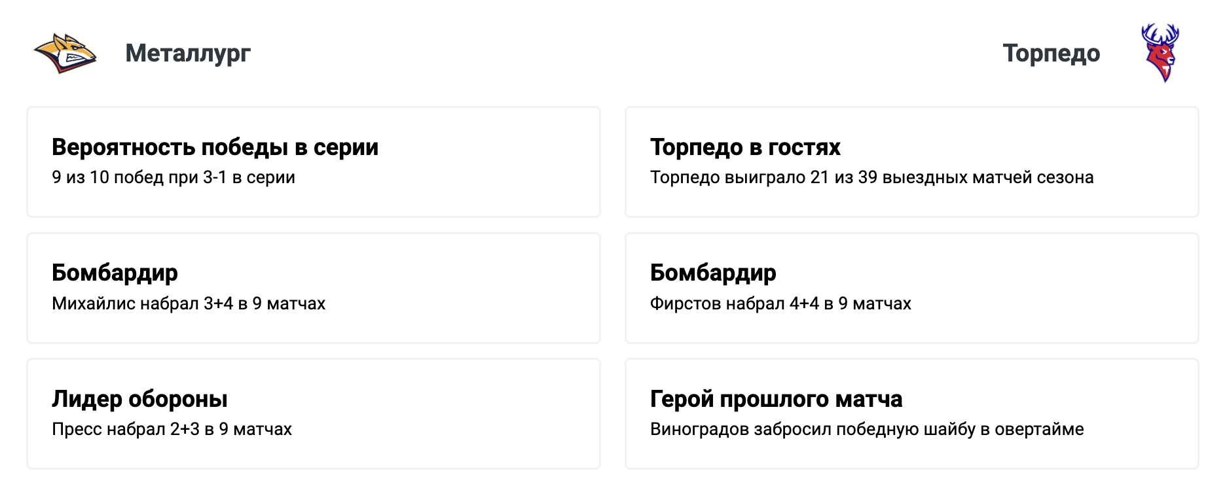Viewport: 1227px width, 488px height.
Task: Click the Торпедо deer team logo
Action: click(1160, 53)
